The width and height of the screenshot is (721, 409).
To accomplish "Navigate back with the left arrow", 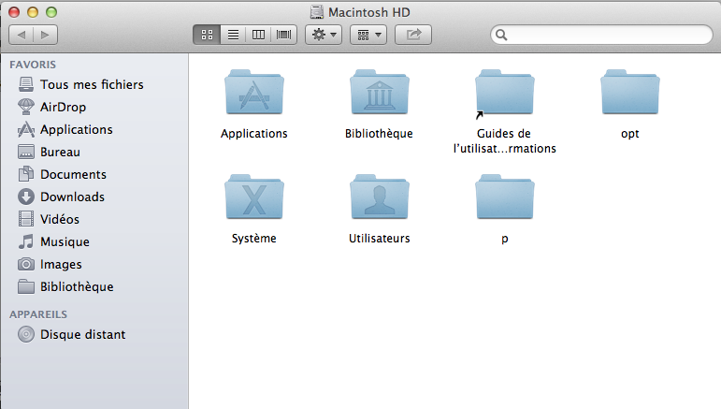I will [22, 35].
